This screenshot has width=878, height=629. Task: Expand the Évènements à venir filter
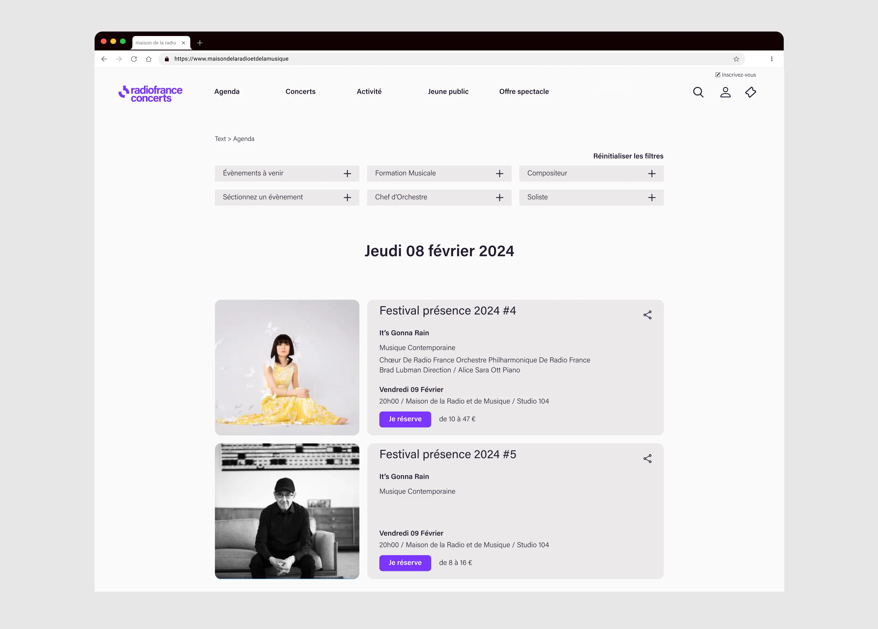[x=287, y=173]
